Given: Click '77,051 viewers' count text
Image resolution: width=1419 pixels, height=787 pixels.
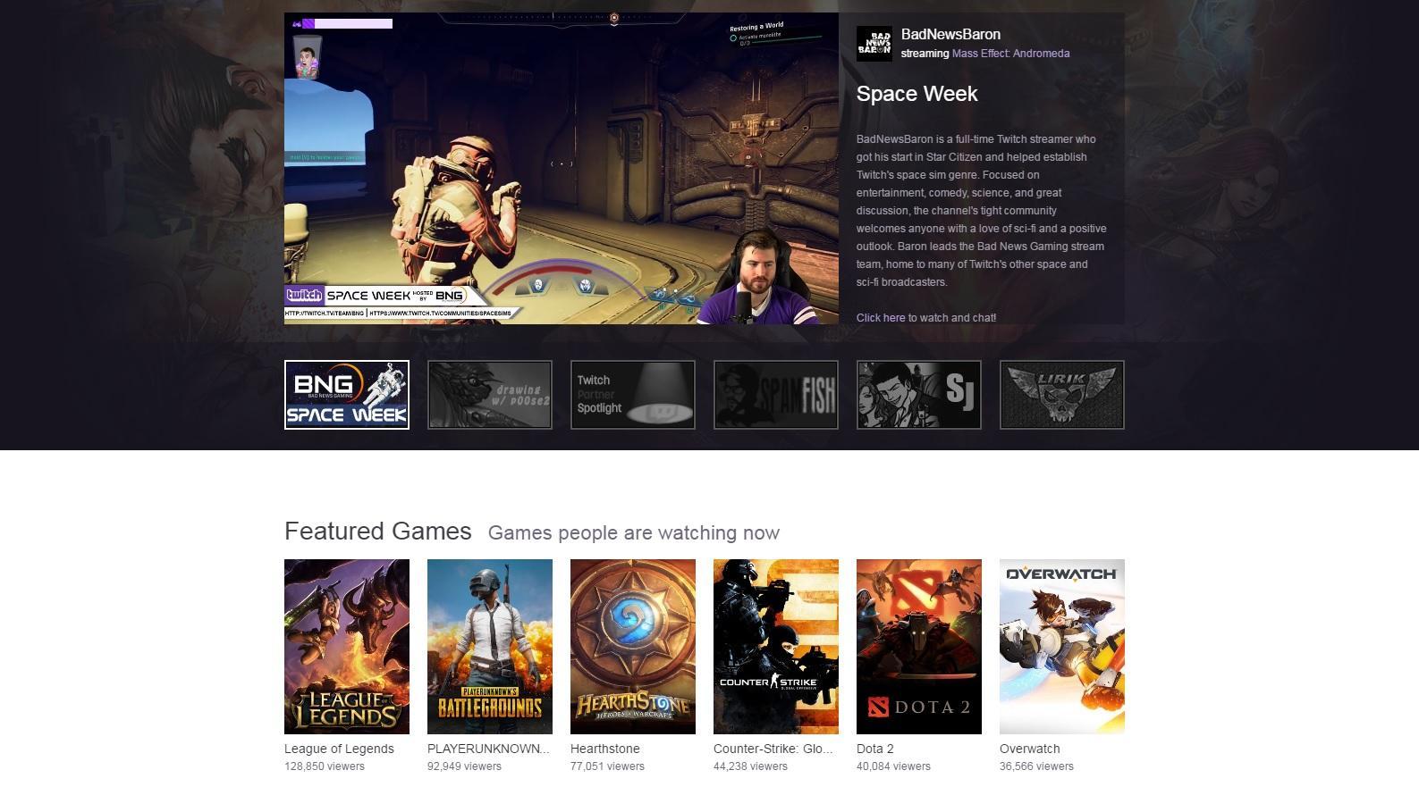Looking at the screenshot, I should 607,766.
